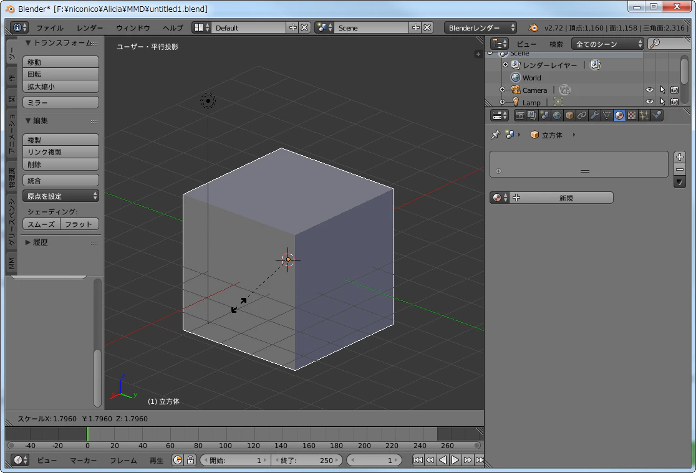The height and width of the screenshot is (473, 696).
Task: Click the ミラー button
Action: 61,102
